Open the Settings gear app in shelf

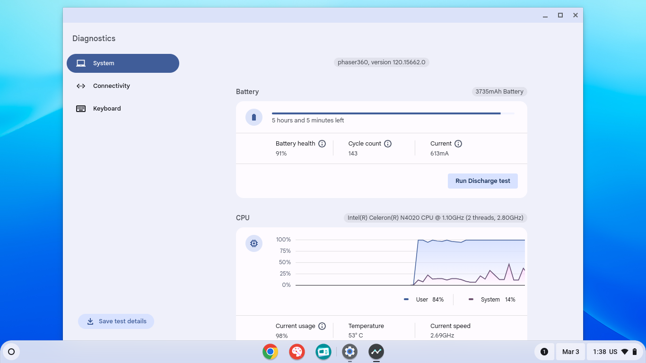tap(350, 352)
